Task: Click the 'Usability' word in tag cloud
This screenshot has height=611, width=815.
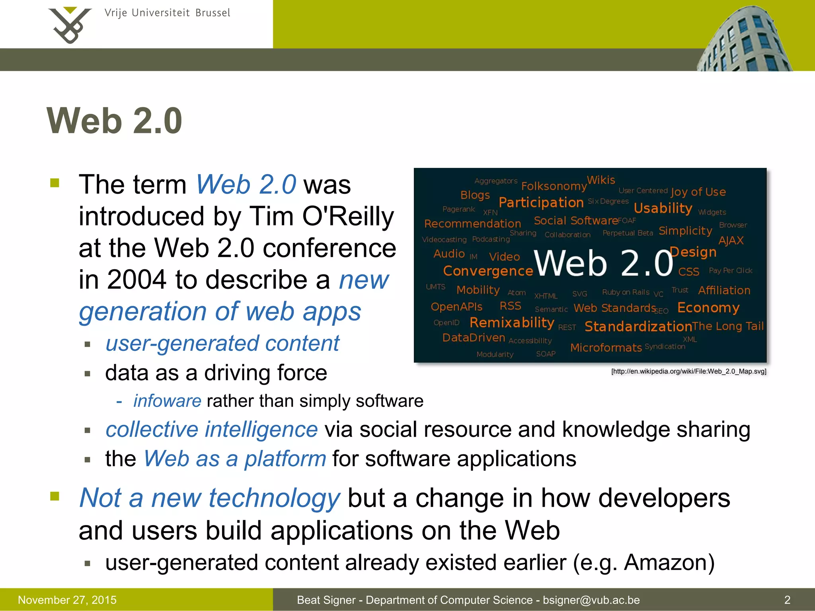Action: 663,208
